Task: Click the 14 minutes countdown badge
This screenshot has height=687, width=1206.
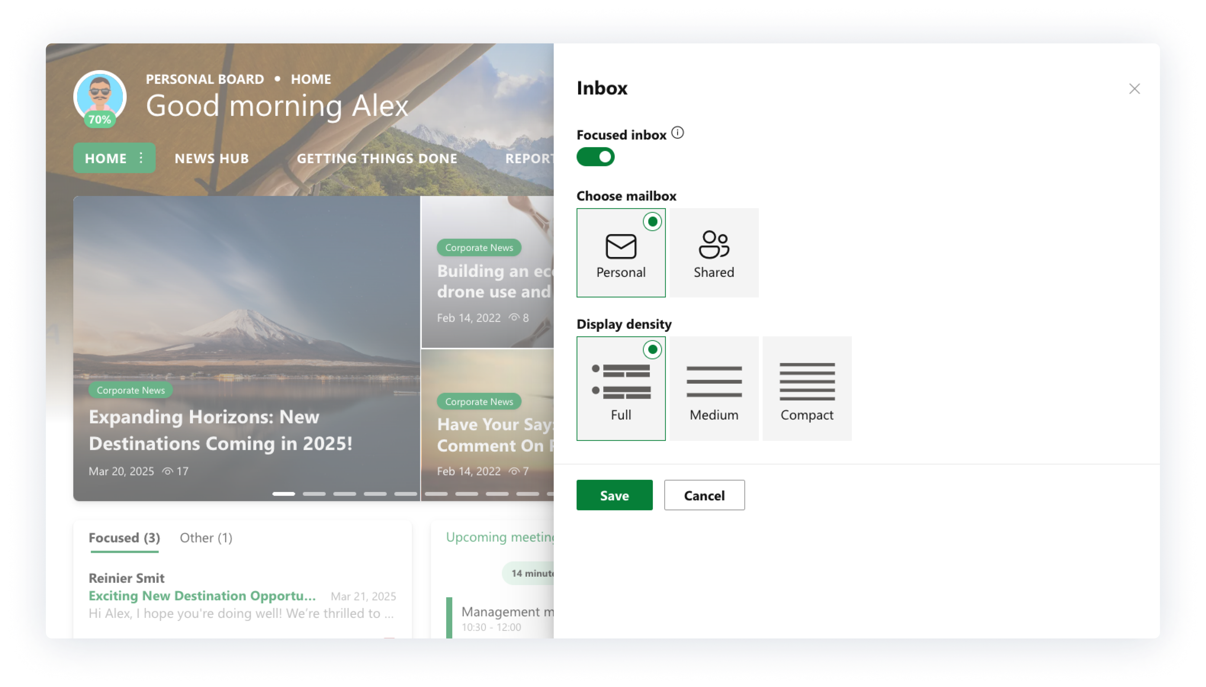Action: pyautogui.click(x=528, y=573)
